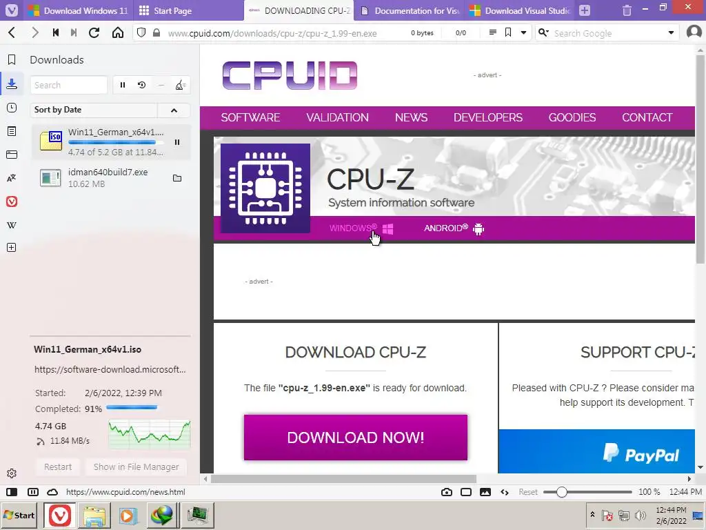Open the content blocker shield icon
Viewport: 706px width, 530px height.
pyautogui.click(x=141, y=33)
